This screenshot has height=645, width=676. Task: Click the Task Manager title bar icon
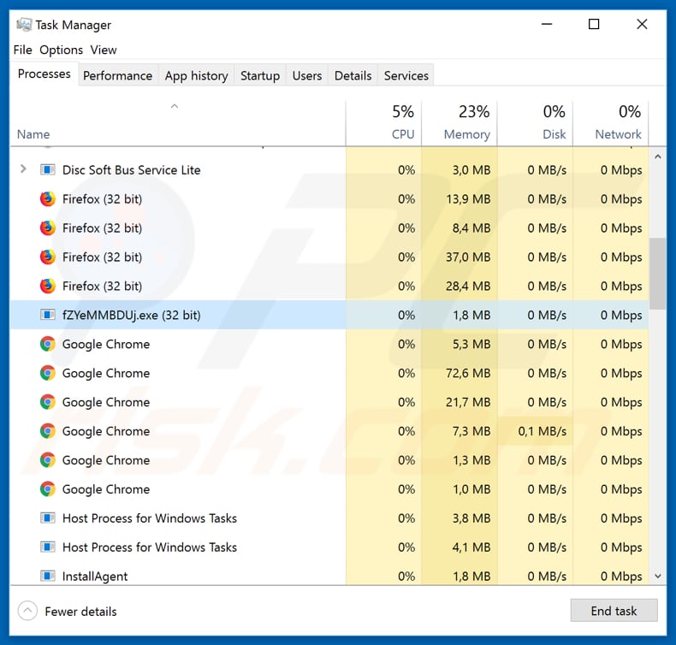(24, 25)
